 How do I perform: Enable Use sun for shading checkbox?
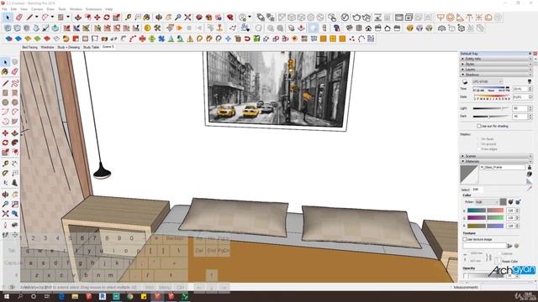[479, 126]
